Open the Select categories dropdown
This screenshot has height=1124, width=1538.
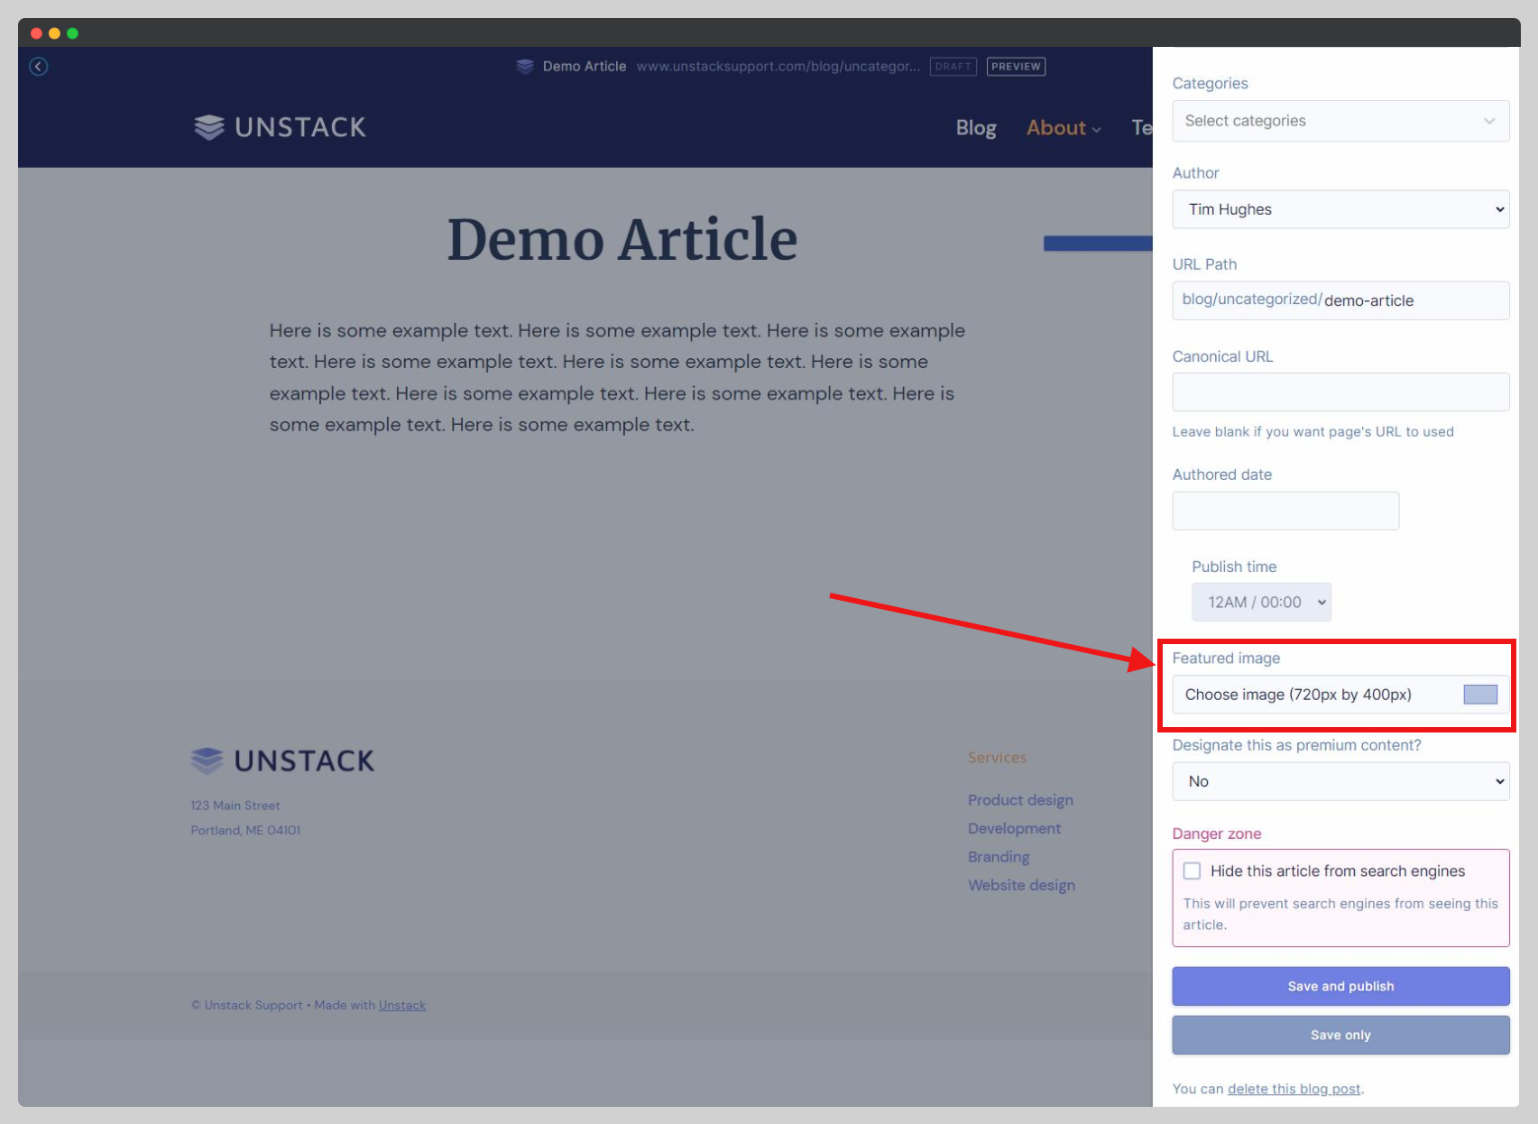point(1340,121)
